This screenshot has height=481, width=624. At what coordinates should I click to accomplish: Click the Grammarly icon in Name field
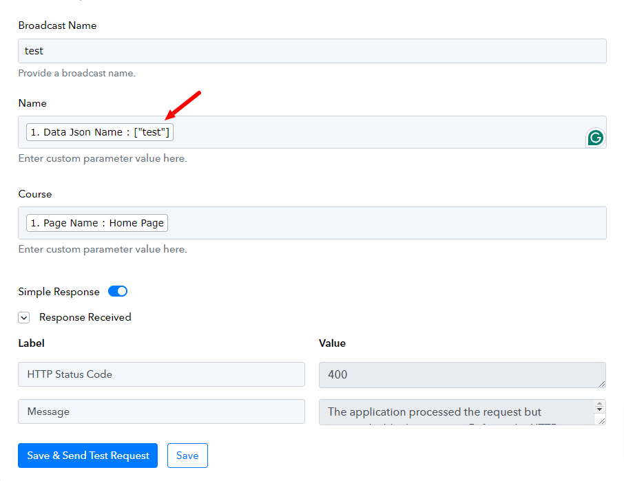pyautogui.click(x=595, y=138)
